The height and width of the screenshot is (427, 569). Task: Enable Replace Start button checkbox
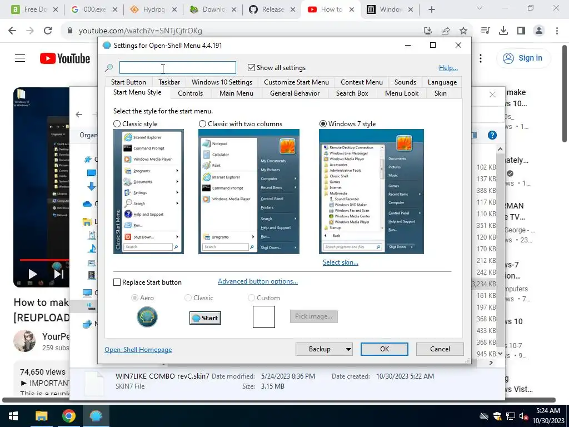(x=117, y=282)
